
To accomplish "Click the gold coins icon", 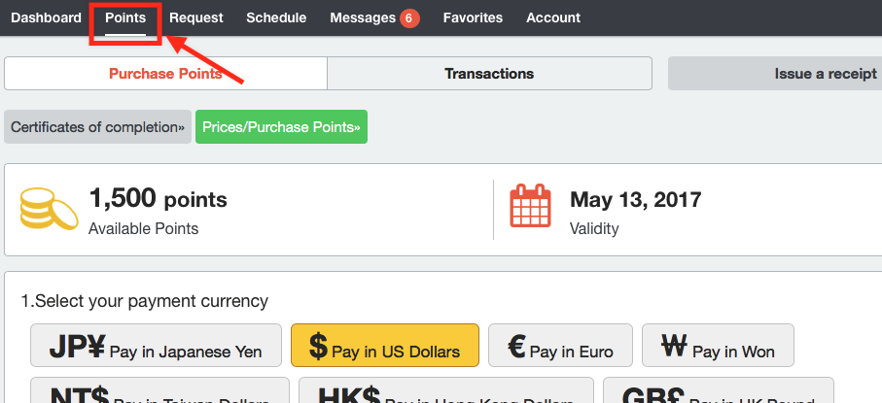I will pyautogui.click(x=50, y=209).
